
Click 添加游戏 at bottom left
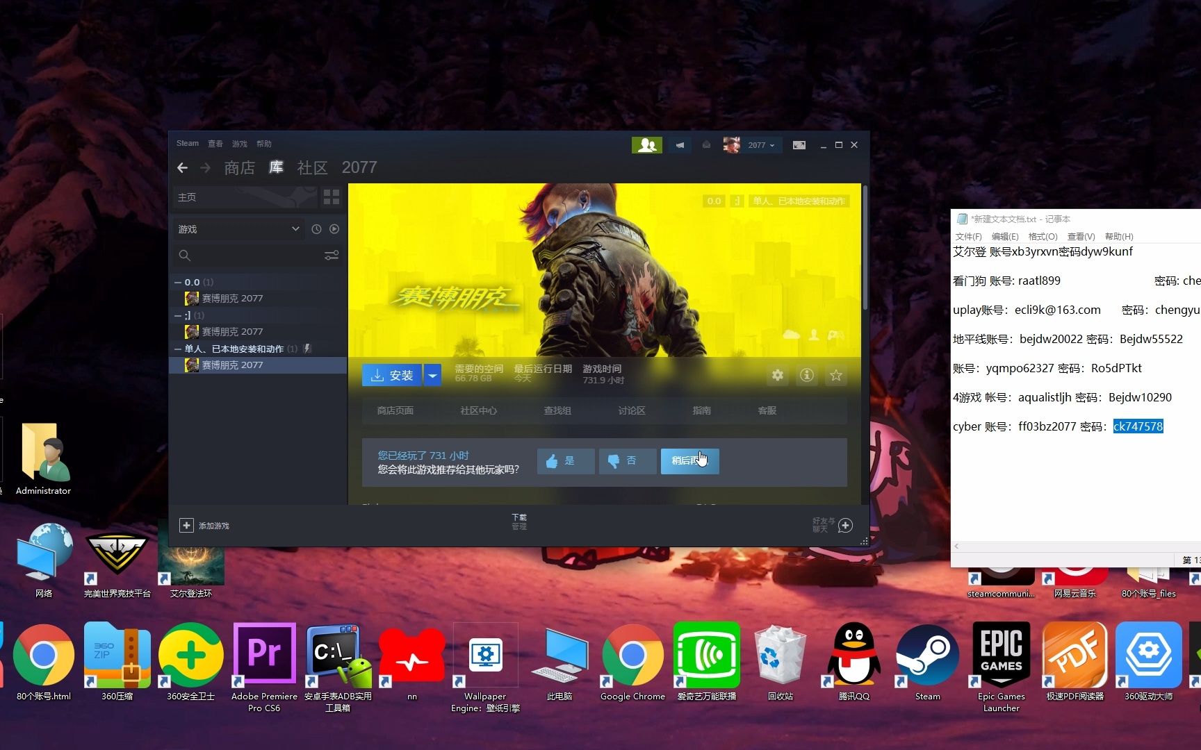click(x=205, y=526)
